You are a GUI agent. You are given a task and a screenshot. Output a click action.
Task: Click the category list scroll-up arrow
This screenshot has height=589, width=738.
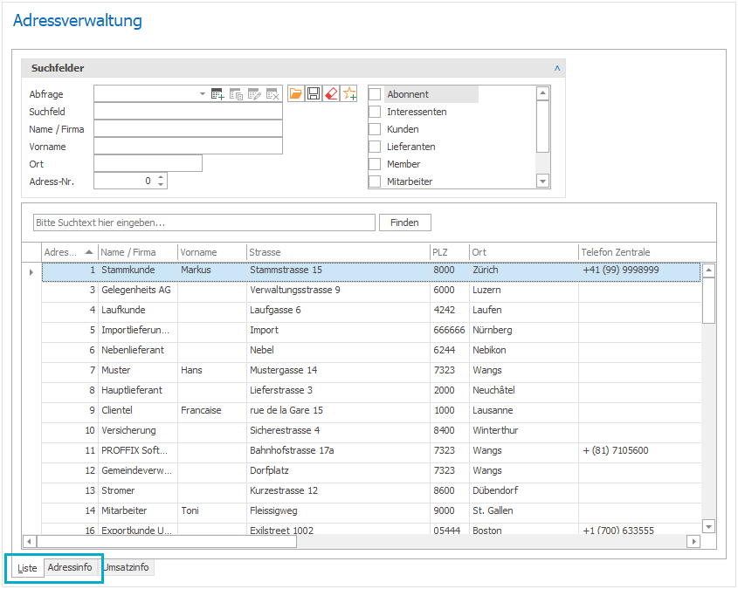[542, 93]
